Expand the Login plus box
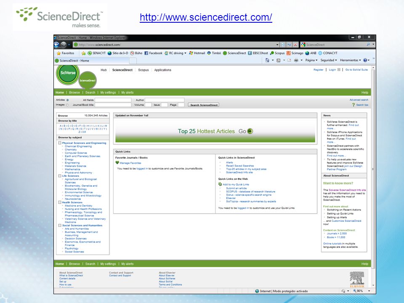Viewport: 404px width, 303px height. point(339,69)
